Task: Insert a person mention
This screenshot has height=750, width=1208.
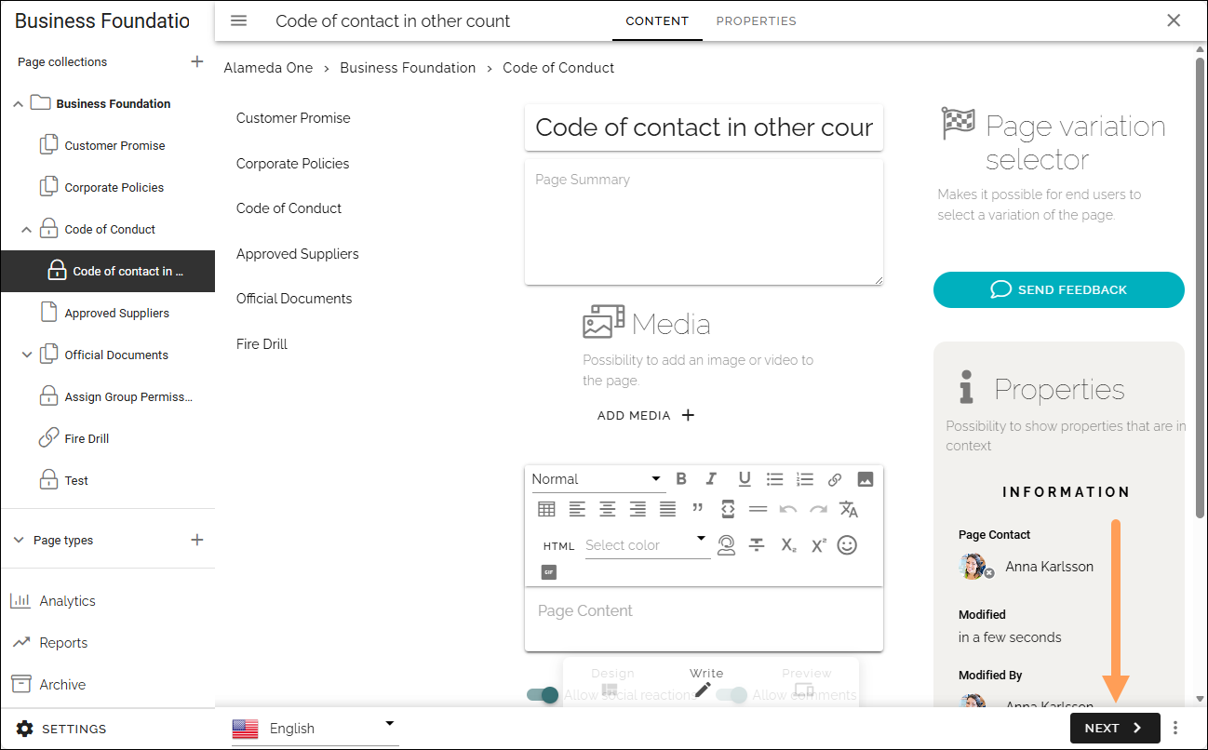Action: coord(727,545)
